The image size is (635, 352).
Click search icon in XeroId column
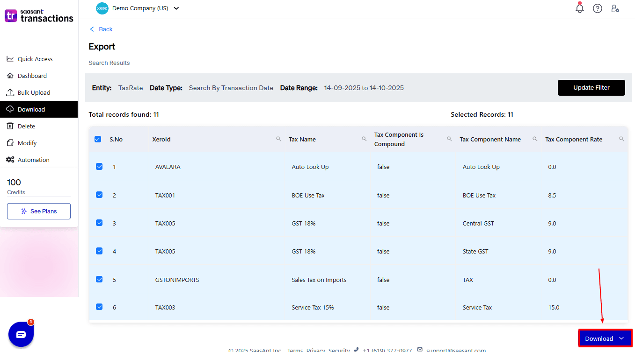pyautogui.click(x=278, y=139)
